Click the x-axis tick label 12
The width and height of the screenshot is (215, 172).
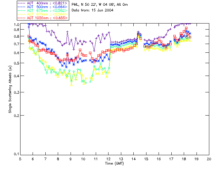(108, 159)
